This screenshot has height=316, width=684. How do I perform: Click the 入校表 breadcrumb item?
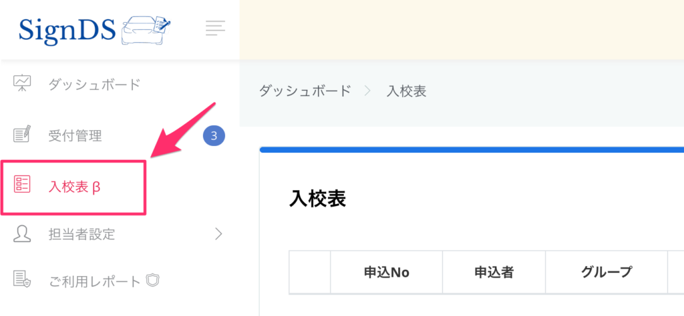click(407, 91)
